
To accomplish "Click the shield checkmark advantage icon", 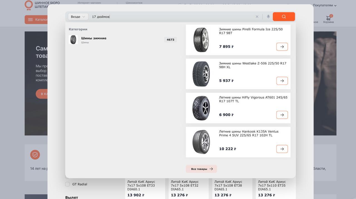I will point(35,155).
